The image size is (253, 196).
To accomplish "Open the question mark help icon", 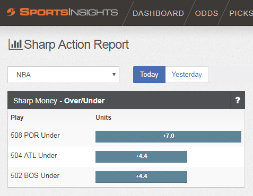I will [238, 100].
